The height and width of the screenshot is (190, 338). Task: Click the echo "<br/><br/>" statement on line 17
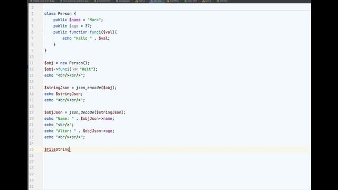coord(64,100)
